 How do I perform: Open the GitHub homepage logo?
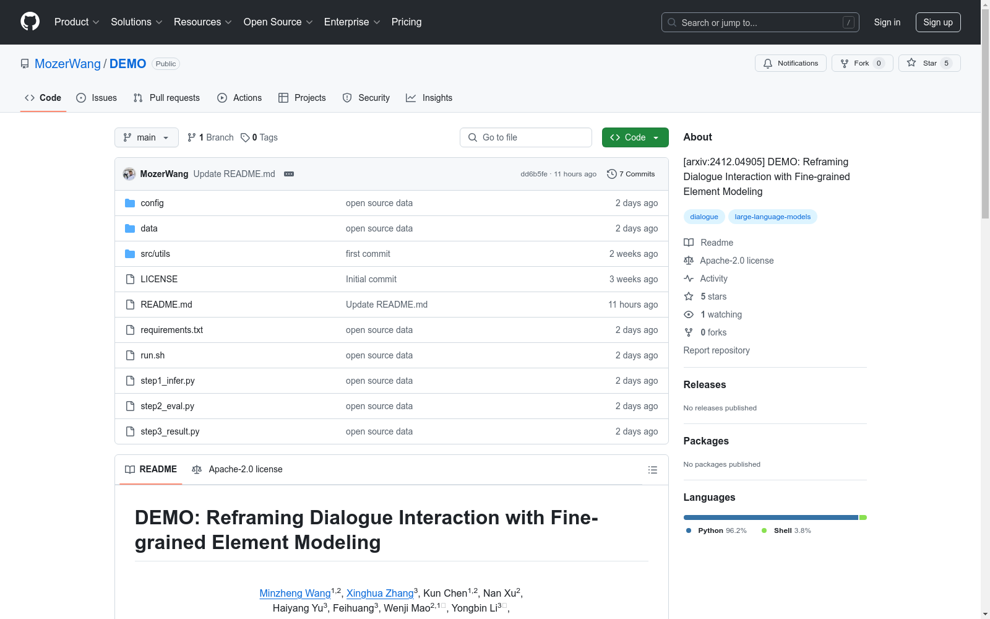(x=30, y=22)
